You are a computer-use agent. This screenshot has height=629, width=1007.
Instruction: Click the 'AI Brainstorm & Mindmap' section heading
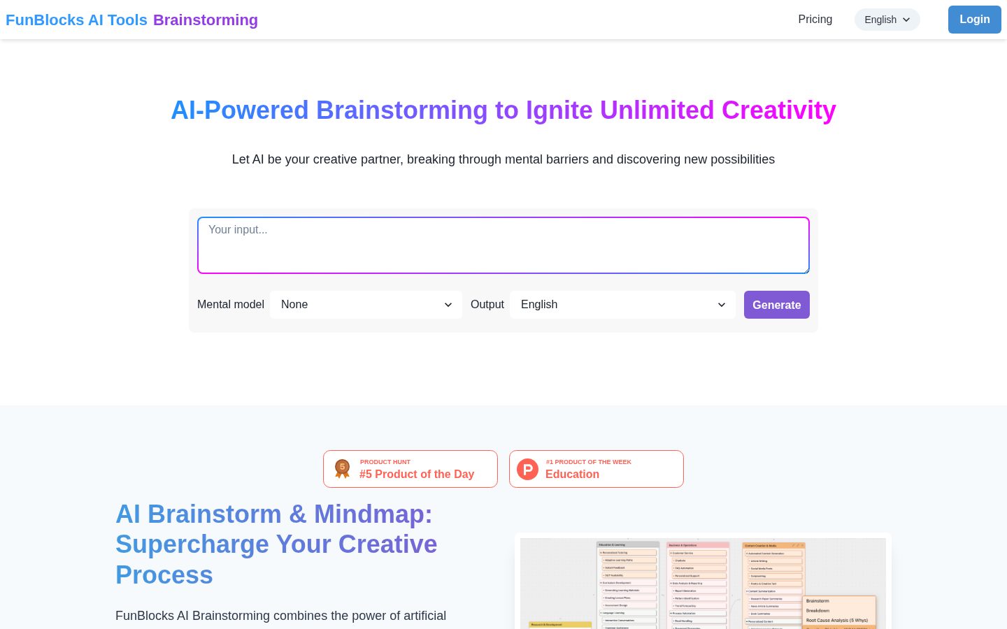(276, 544)
